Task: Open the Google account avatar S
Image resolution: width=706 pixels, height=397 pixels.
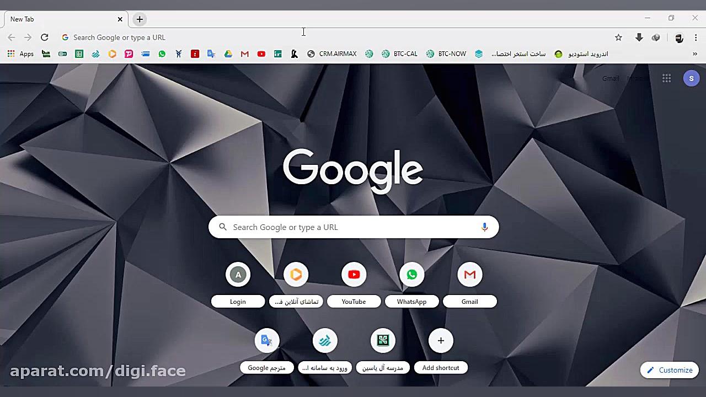Action: [691, 78]
